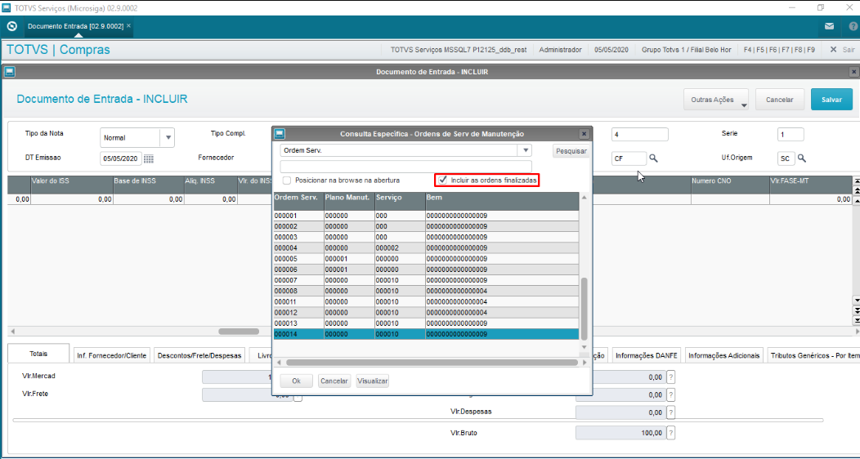Click the Consulta Específica dialog window icon

(280, 134)
